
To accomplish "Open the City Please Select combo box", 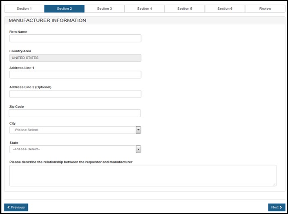I will click(73, 130).
